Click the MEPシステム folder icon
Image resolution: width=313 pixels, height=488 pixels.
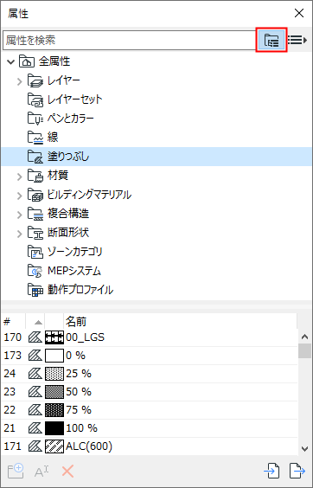pyautogui.click(x=35, y=271)
